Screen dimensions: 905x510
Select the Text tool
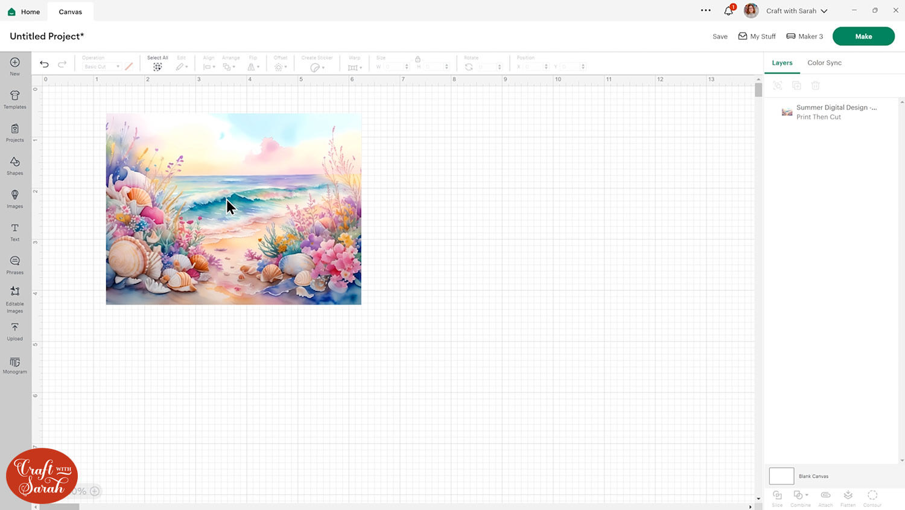tap(15, 232)
